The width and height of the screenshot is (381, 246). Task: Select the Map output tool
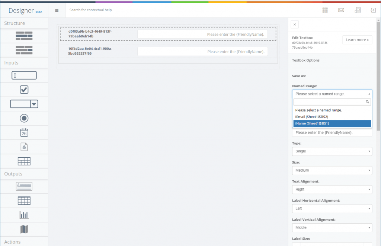pyautogui.click(x=24, y=229)
